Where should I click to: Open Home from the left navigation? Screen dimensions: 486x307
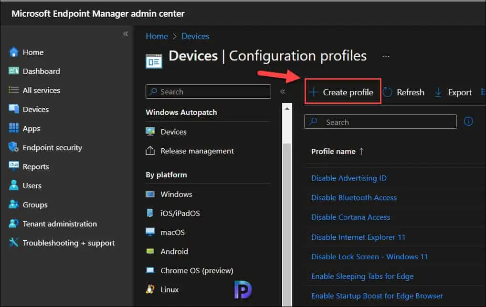[x=33, y=52]
